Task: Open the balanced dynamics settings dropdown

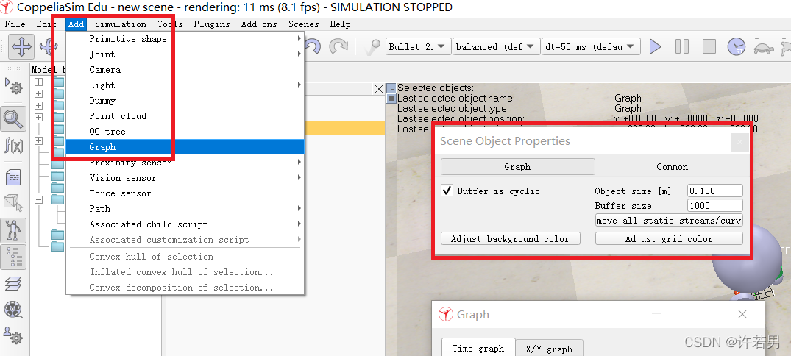Action: click(x=497, y=47)
